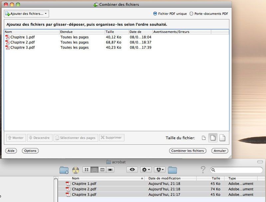Image resolution: width=266 pixels, height=202 pixels.
Task: Select the Fichier PDF unique radio option
Action: (155, 14)
